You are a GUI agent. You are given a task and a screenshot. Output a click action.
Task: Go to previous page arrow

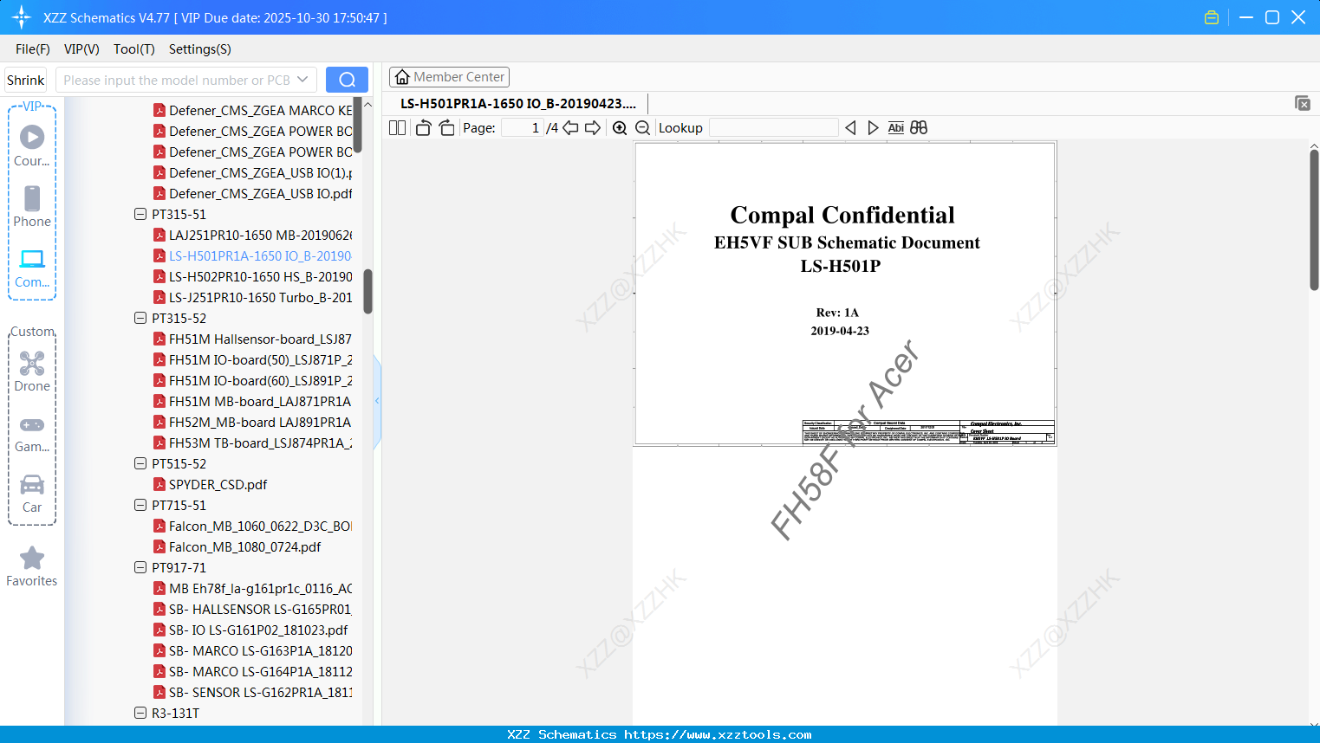tap(570, 128)
